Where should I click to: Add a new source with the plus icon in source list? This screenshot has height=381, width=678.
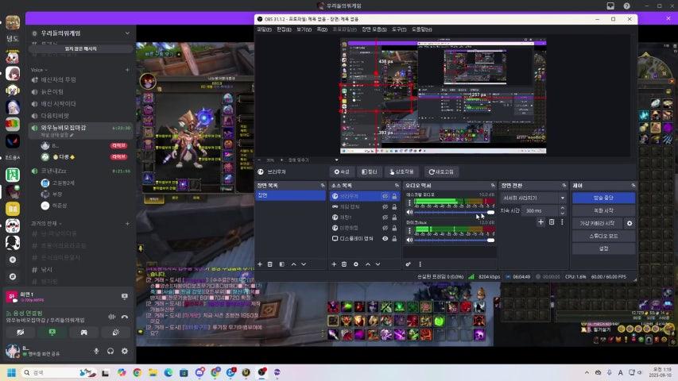334,264
